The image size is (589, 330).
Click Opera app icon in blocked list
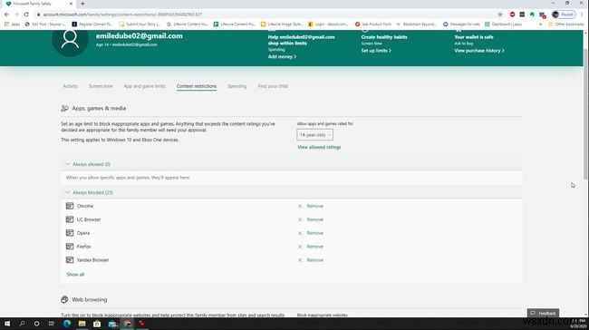pos(70,233)
